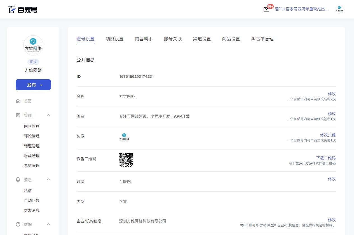The width and height of the screenshot is (354, 235).
Task: Click the 首页 home icon in the sidebar
Action: [x=18, y=101]
